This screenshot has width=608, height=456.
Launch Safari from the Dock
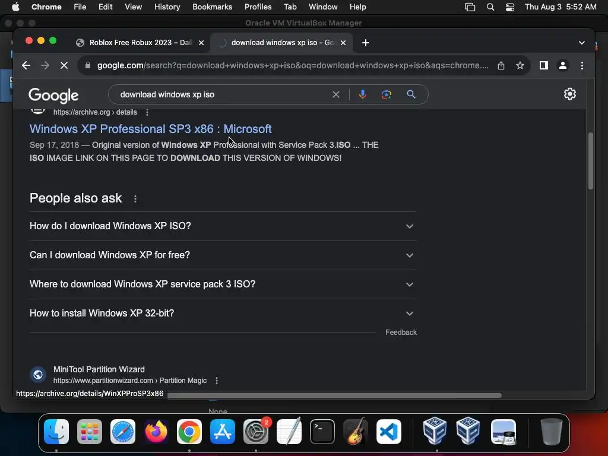122,432
